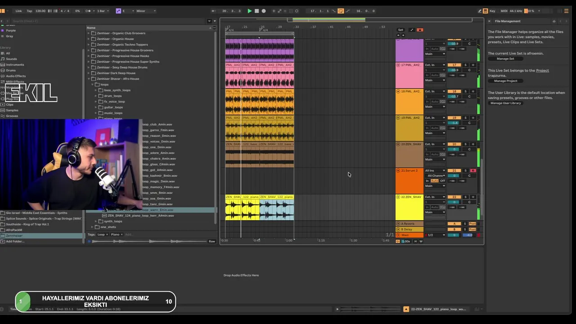
Task: Solo track 19 PML_AH2
Action: (x=465, y=118)
